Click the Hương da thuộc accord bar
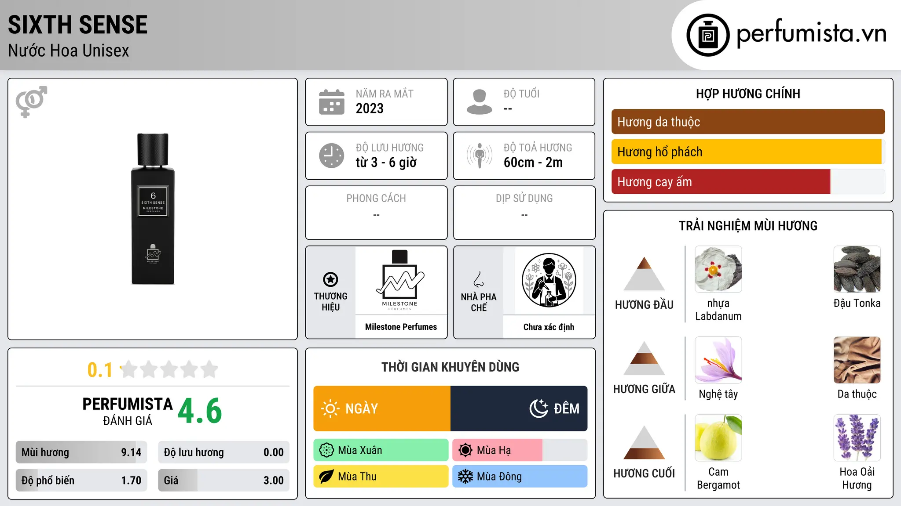The width and height of the screenshot is (901, 506). (748, 122)
